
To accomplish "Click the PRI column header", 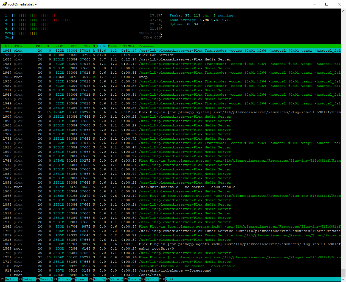I will pyautogui.click(x=39, y=46).
